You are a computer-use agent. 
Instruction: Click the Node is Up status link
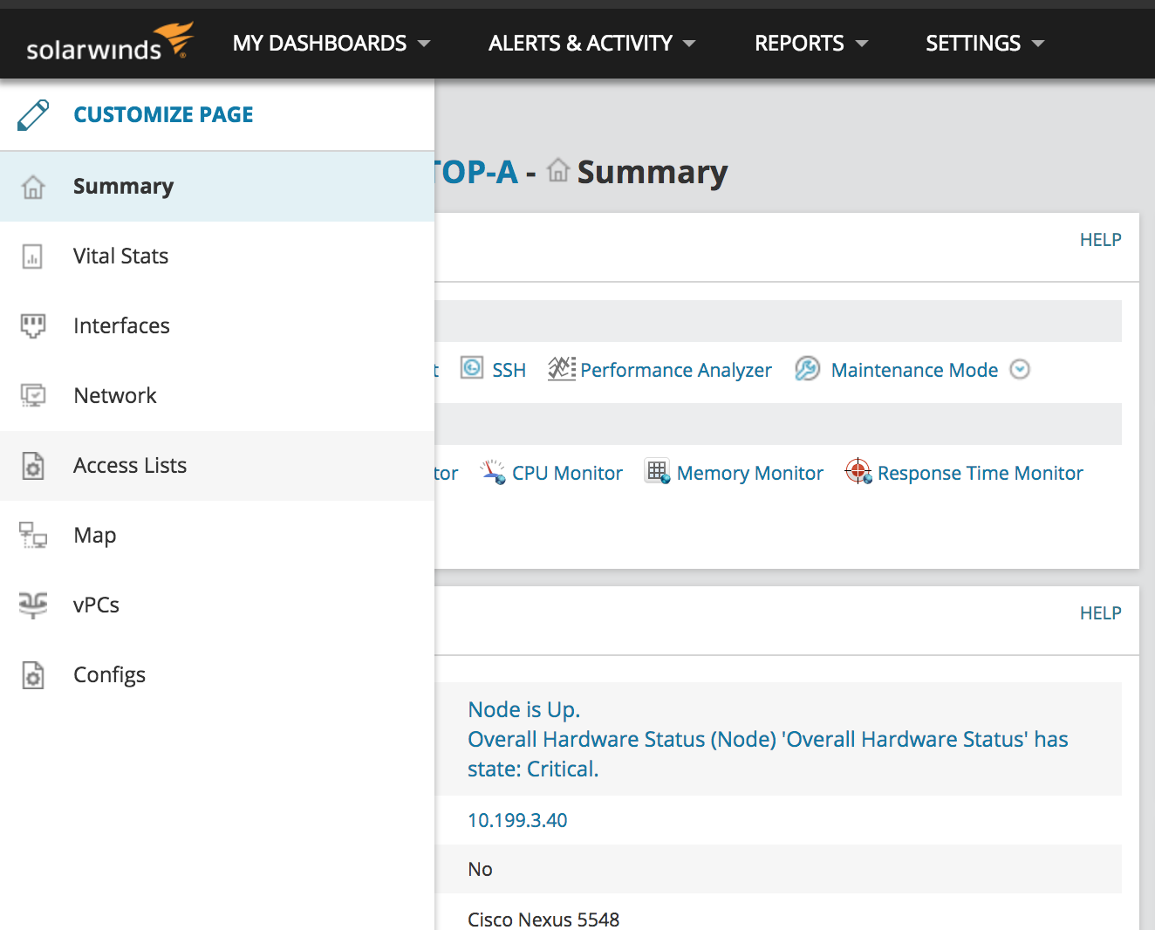[x=524, y=710]
